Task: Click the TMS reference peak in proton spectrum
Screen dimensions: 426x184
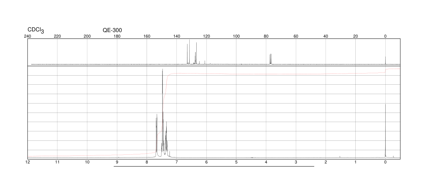Action: pos(385,131)
